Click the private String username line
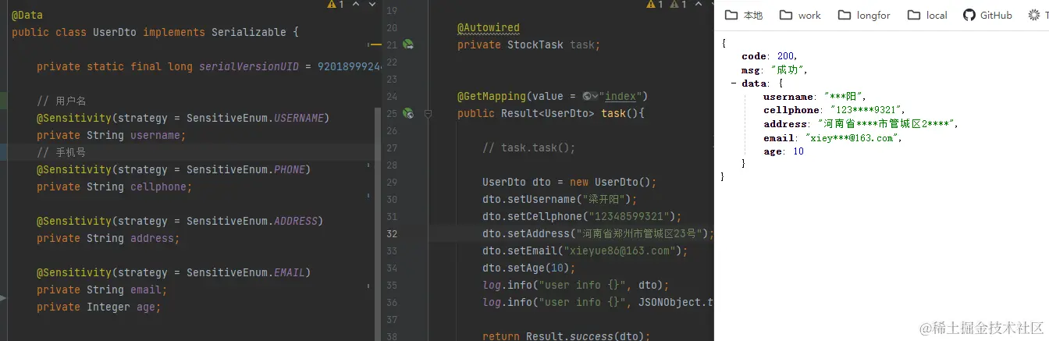The height and width of the screenshot is (341, 1049). pos(112,135)
